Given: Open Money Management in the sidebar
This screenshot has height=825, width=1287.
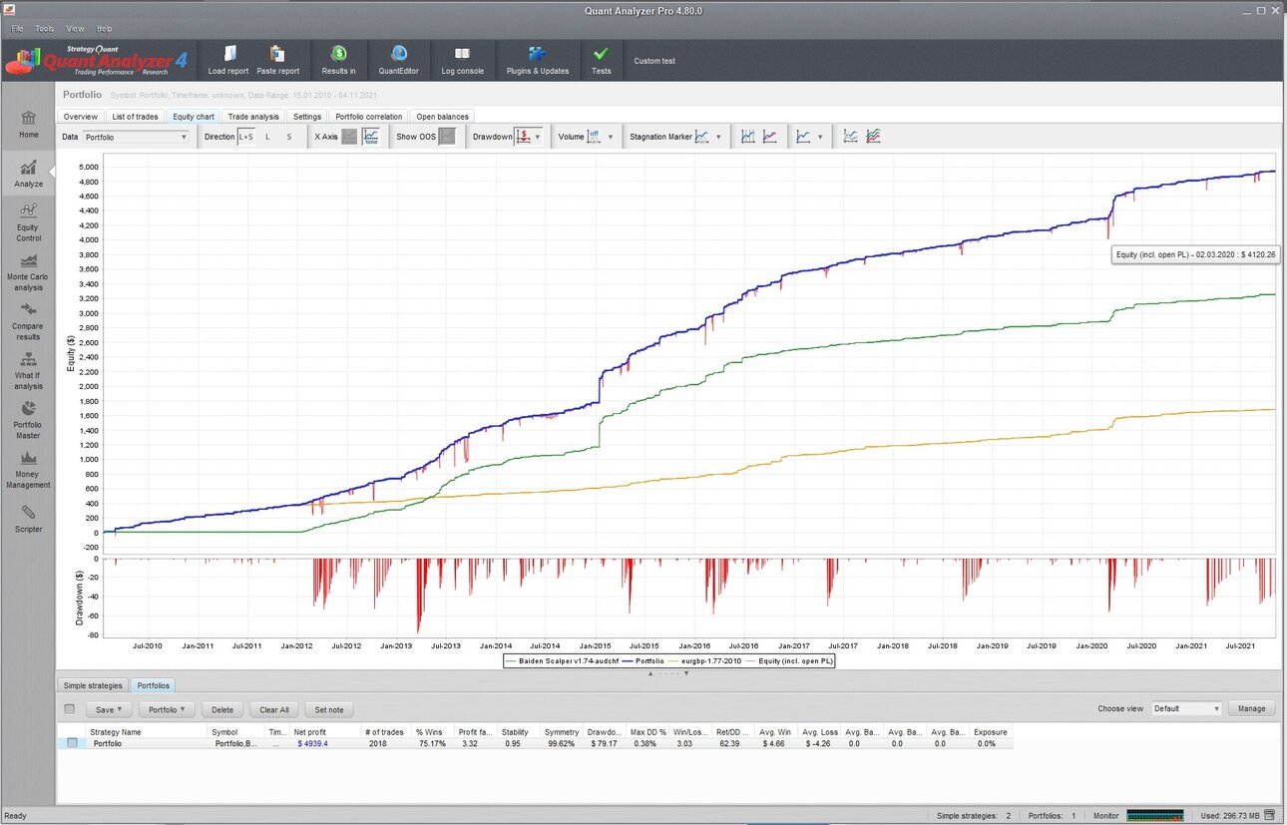Looking at the screenshot, I should [x=29, y=469].
